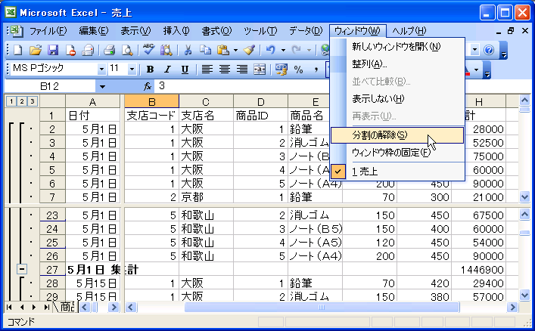Select the checked window 1 売上
The height and width of the screenshot is (331, 535).
tap(398, 171)
